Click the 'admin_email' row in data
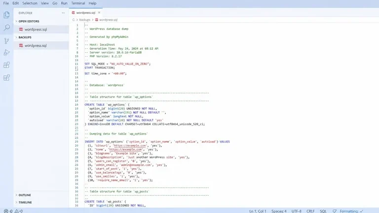The height and width of the screenshot is (213, 379). 127,165
